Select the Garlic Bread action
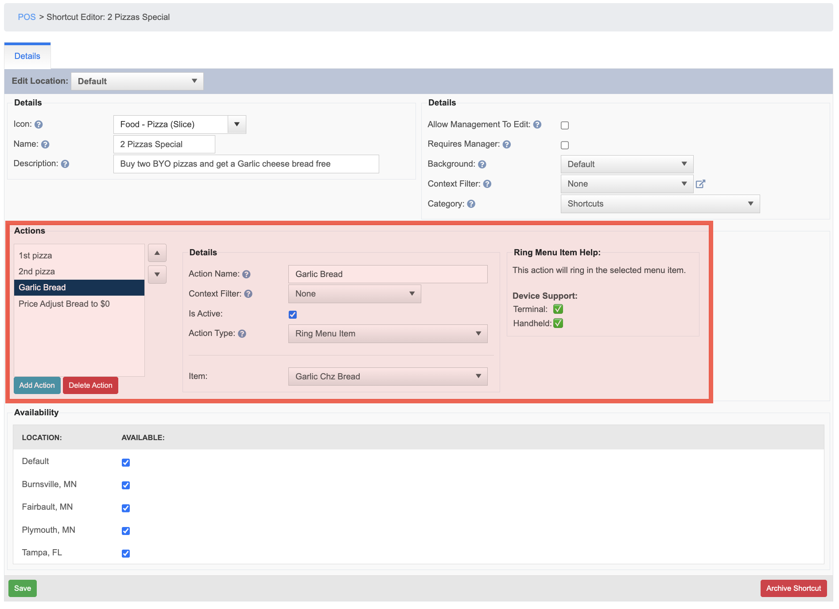839x609 pixels. [x=79, y=288]
